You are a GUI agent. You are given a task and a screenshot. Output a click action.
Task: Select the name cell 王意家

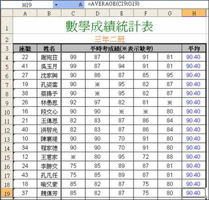[49, 157]
